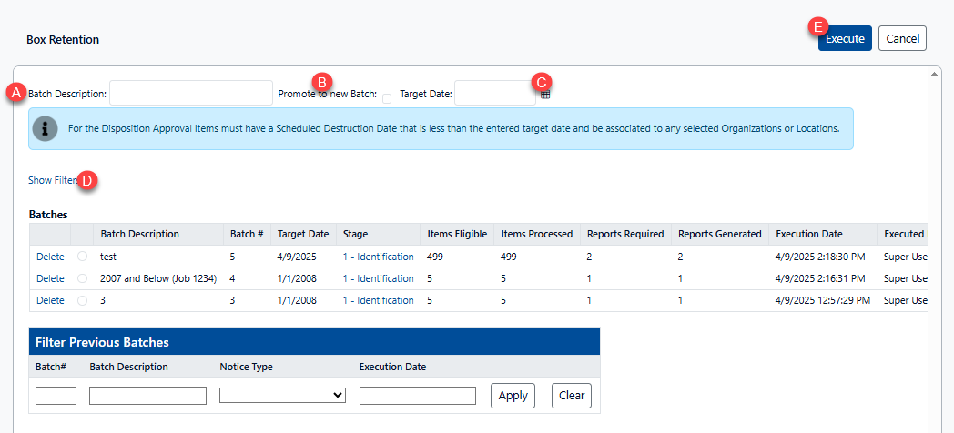Click the Execute button

pyautogui.click(x=845, y=39)
